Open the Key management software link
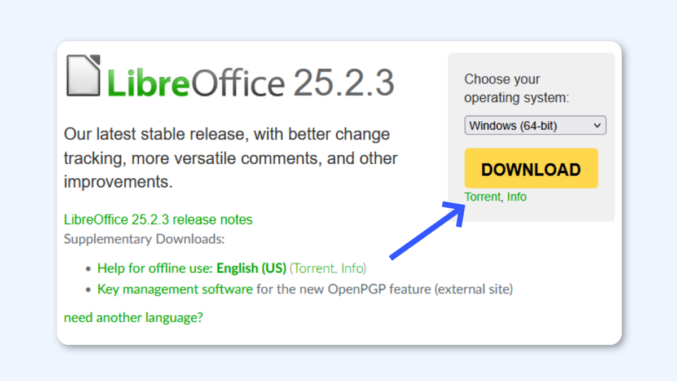This screenshot has height=381, width=677. pyautogui.click(x=175, y=289)
